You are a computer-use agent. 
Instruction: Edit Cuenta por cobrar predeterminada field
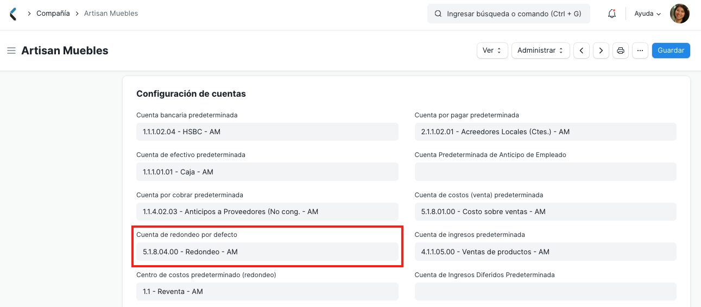[x=267, y=212]
